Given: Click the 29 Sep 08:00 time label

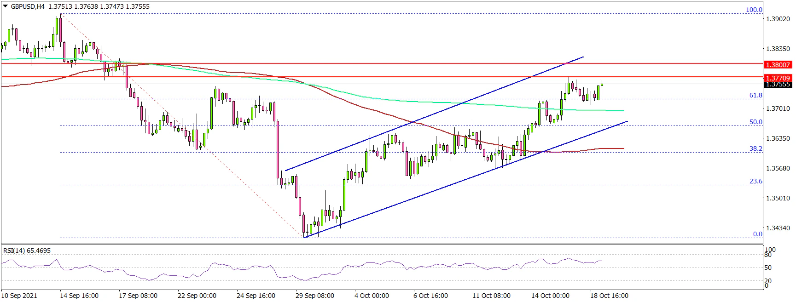Looking at the screenshot, I should click(315, 296).
